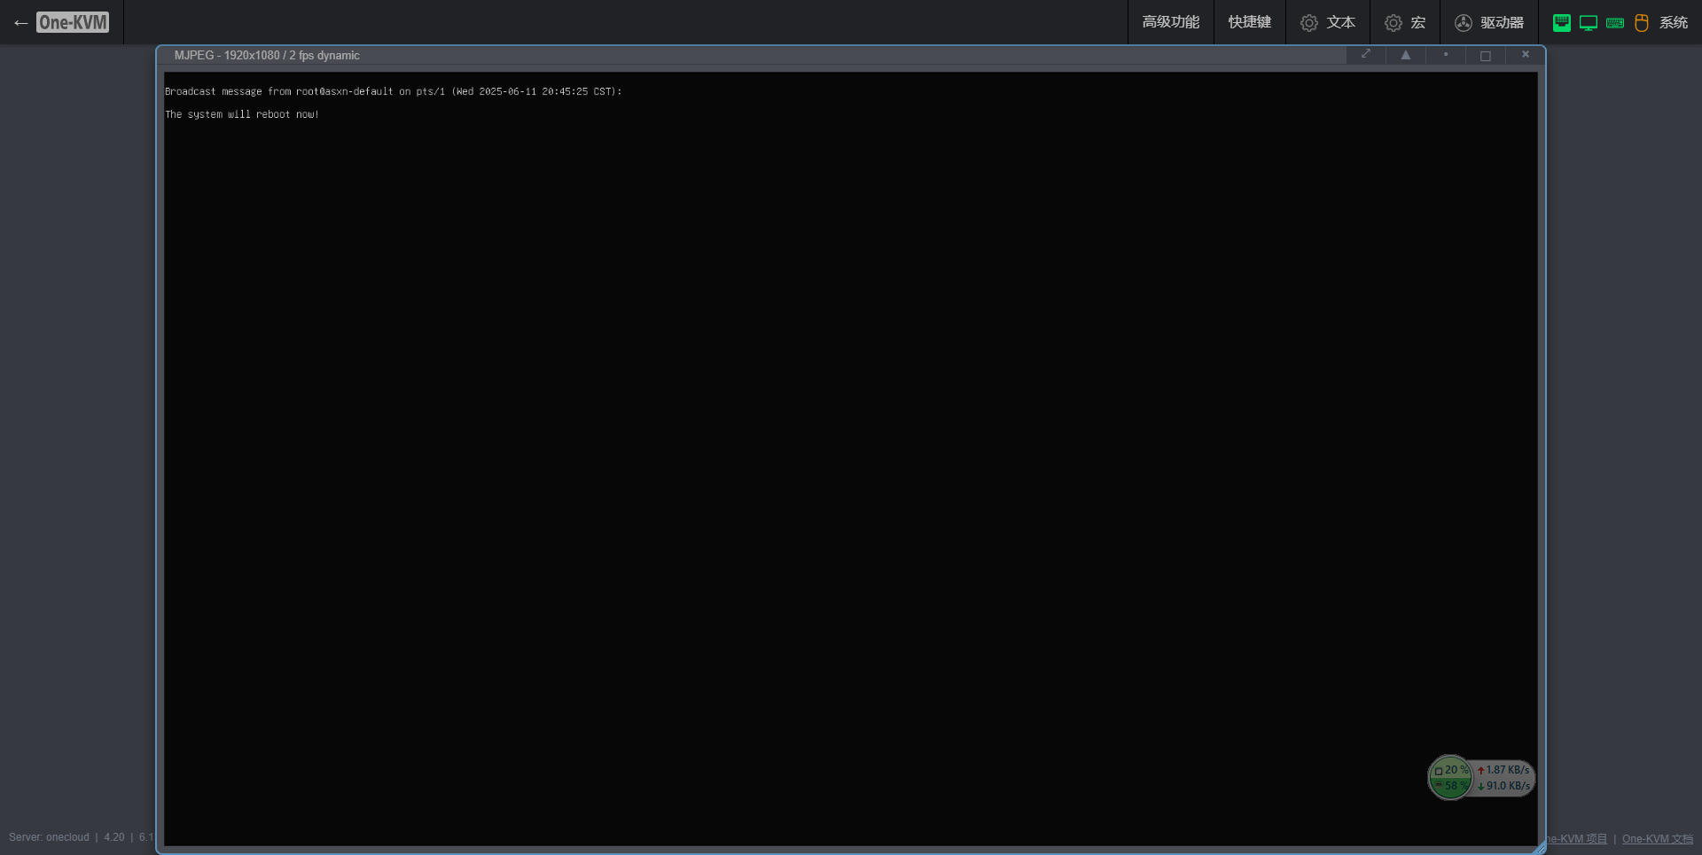Click the green keyboard status icon
Image resolution: width=1702 pixels, height=855 pixels.
(x=1615, y=23)
